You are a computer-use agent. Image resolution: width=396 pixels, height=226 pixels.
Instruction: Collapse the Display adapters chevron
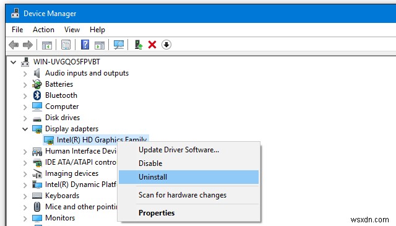click(25, 129)
